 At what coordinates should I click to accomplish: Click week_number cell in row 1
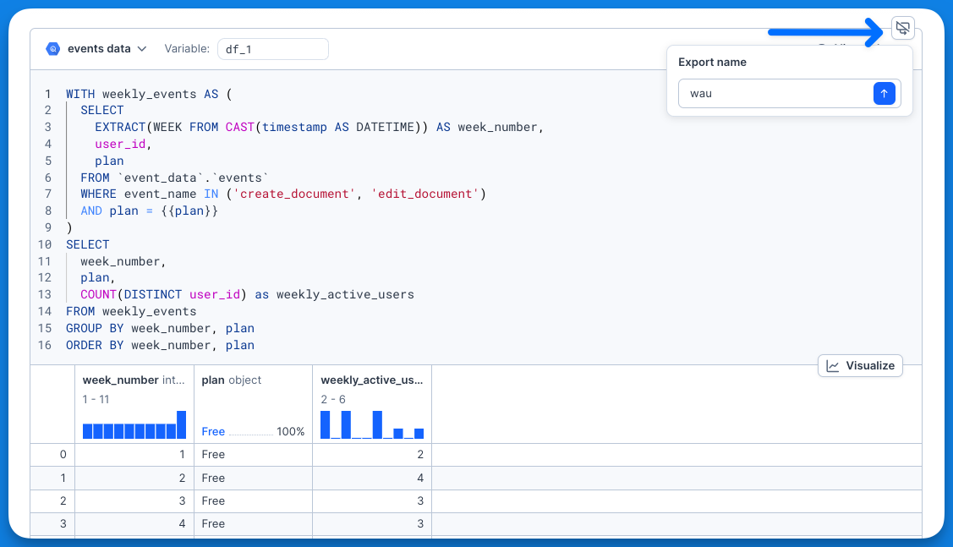click(134, 478)
